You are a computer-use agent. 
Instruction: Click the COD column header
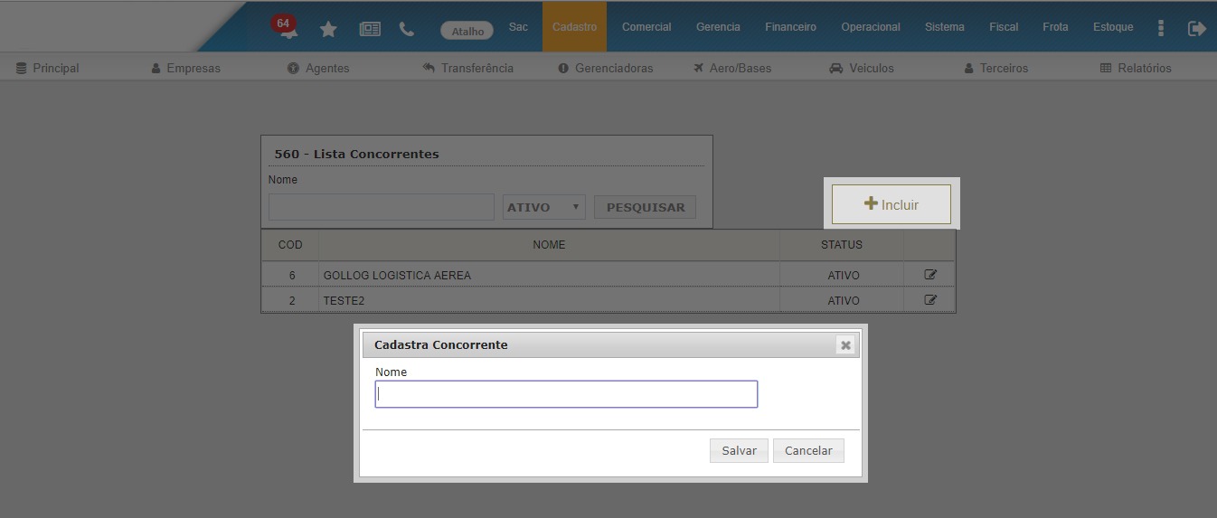coord(290,245)
